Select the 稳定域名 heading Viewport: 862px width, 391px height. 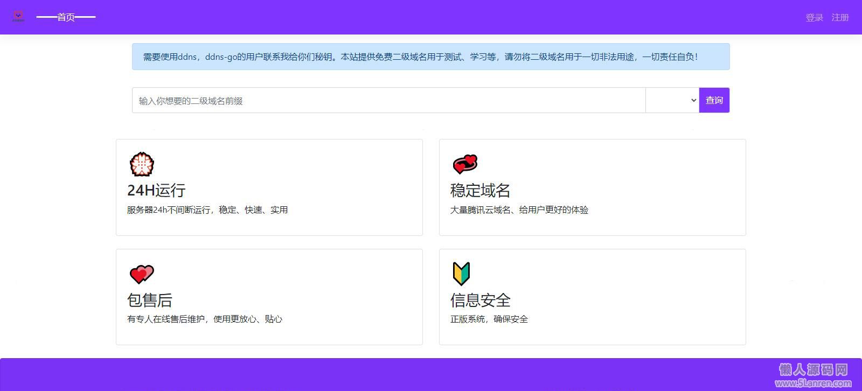coord(480,190)
